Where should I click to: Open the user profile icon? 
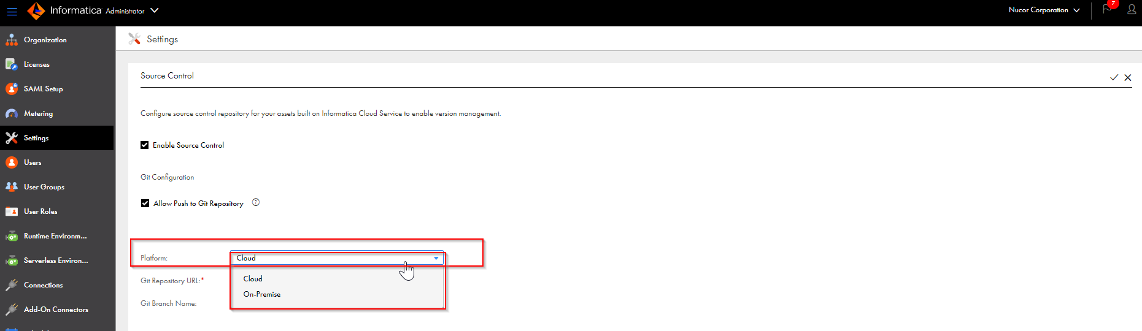pyautogui.click(x=1132, y=9)
